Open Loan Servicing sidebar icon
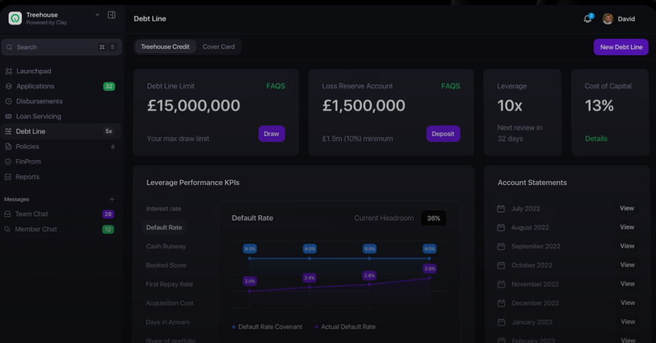 (x=9, y=116)
